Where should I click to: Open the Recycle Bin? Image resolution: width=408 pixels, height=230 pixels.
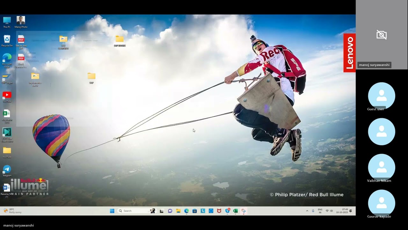[x=7, y=41]
